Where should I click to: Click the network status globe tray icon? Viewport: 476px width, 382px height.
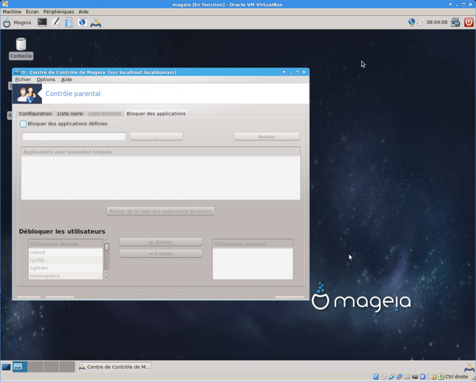coord(412,22)
